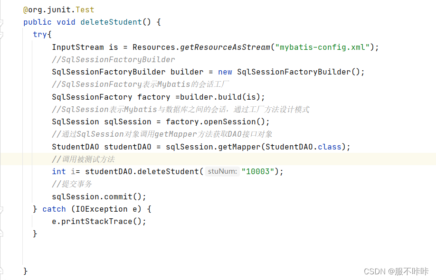Screen dimensions: 436x280
Task: Click the new keyword before SqlSessionFactoryBuilder()
Action: pyautogui.click(x=225, y=72)
